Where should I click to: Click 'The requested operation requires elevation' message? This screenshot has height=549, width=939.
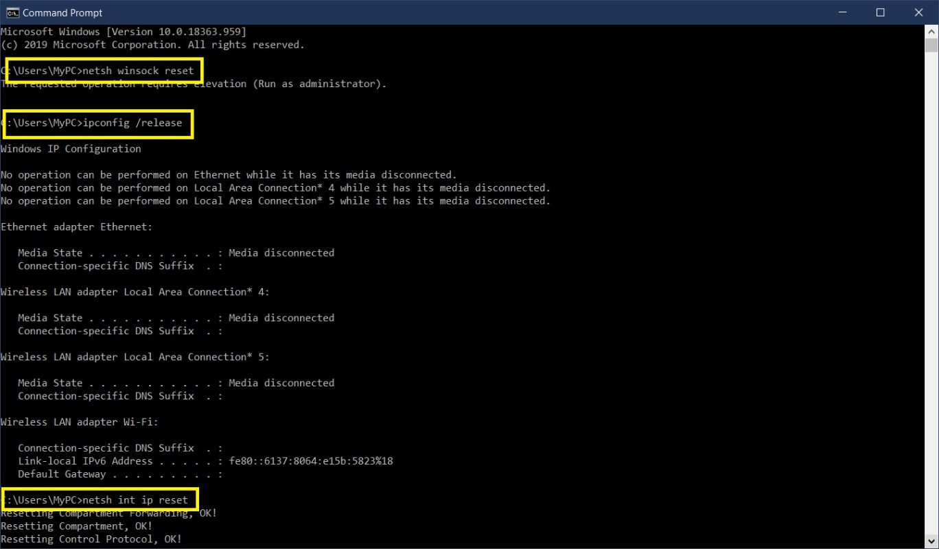[x=194, y=84]
